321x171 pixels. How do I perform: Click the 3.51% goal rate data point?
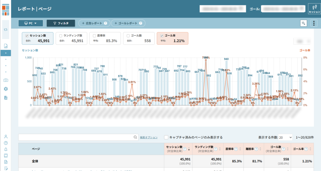[132, 84]
